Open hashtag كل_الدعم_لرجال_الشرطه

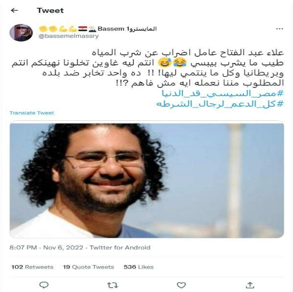pos(220,104)
